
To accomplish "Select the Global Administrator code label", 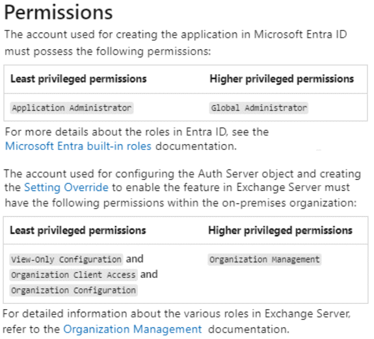I will click(x=259, y=108).
